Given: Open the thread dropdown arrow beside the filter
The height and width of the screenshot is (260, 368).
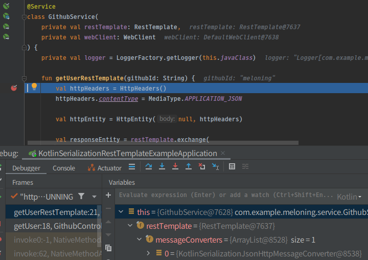Looking at the screenshot, I should [94, 197].
